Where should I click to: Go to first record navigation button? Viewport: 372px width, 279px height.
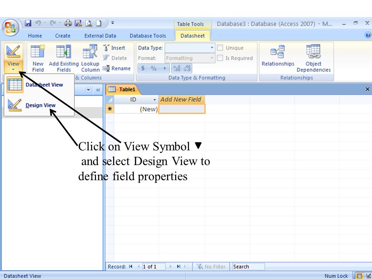pos(131,267)
